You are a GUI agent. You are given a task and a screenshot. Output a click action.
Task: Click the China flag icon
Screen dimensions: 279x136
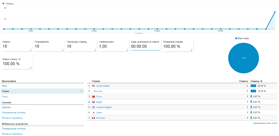tap(93, 96)
